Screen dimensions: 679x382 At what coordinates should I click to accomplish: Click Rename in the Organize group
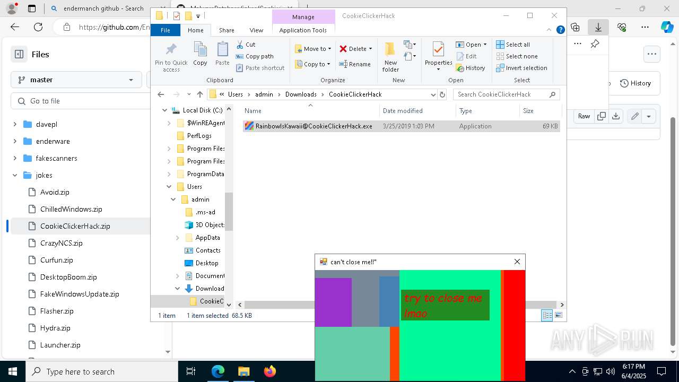click(355, 64)
